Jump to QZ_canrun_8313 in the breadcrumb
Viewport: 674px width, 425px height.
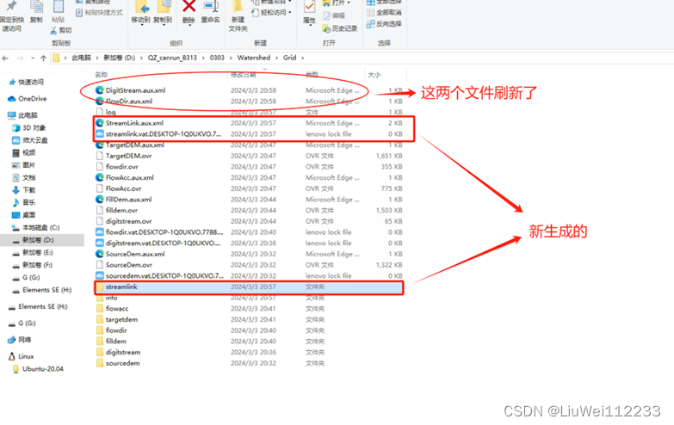click(x=172, y=58)
